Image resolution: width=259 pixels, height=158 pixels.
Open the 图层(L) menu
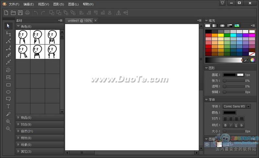[x=73, y=4]
